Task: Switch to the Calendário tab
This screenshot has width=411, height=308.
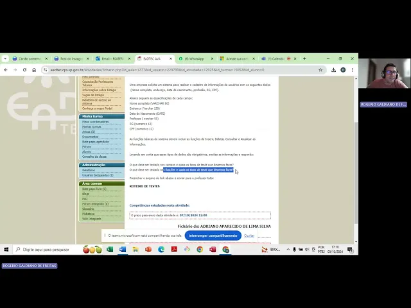Action: 274,58
